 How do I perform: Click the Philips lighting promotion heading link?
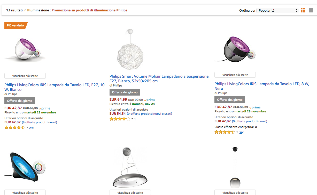pyautogui.click(x=89, y=10)
